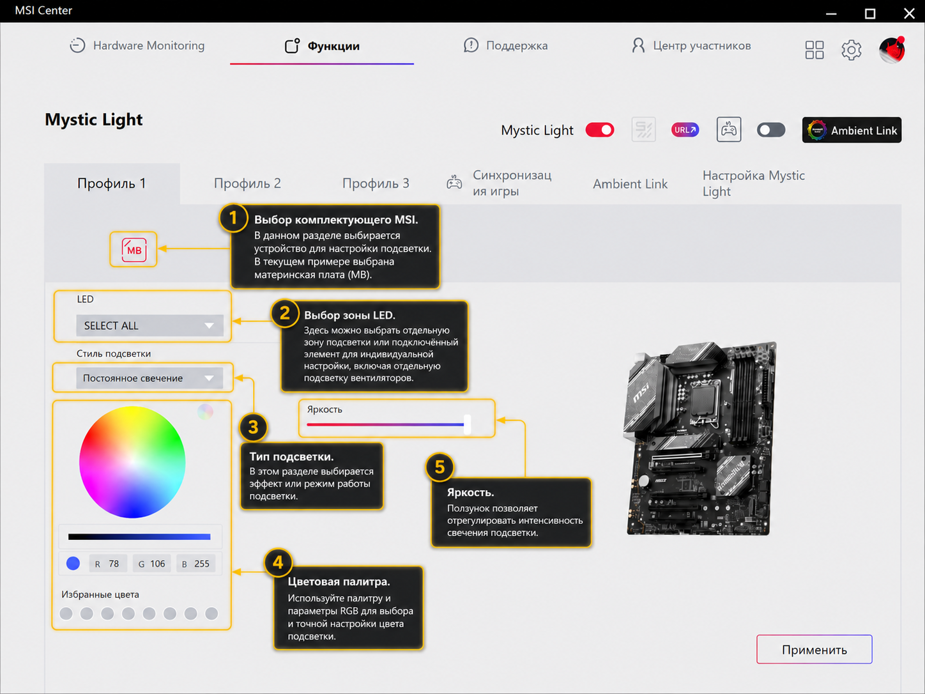Select the Профиль 1 tab
The width and height of the screenshot is (925, 694).
112,184
